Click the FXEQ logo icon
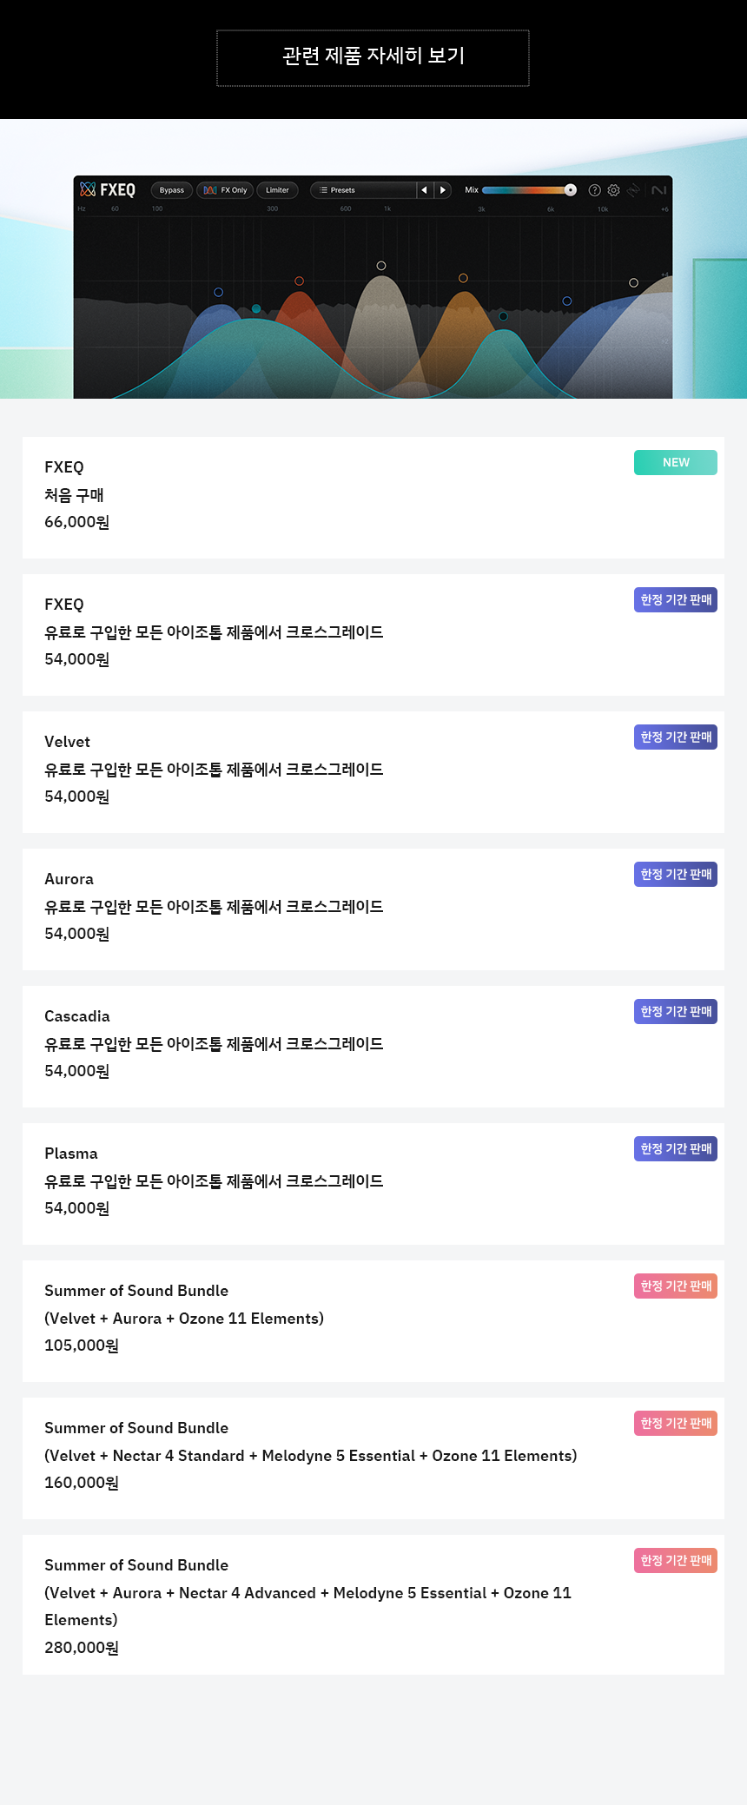This screenshot has width=747, height=1805. coord(88,189)
